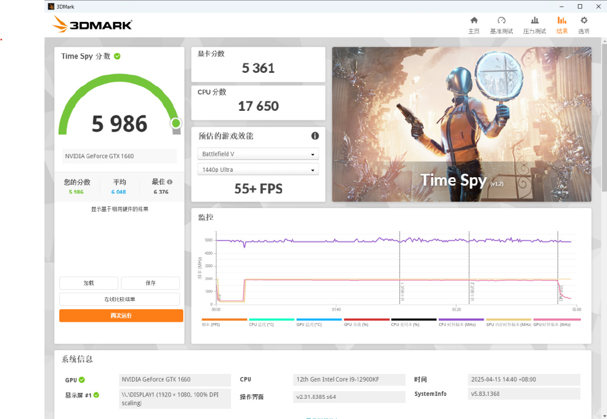This screenshot has width=607, height=419.
Task: Click Compare Result Online (在线比较结果) button
Action: (x=120, y=299)
